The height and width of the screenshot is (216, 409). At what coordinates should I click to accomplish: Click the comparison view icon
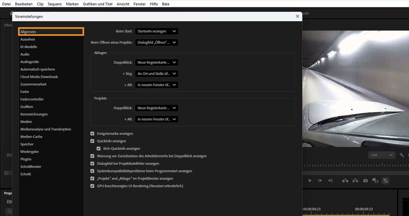[375, 181]
